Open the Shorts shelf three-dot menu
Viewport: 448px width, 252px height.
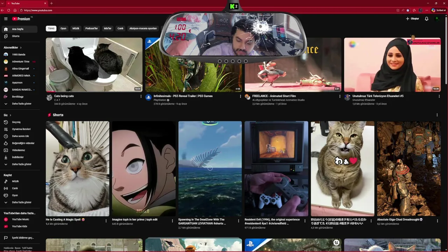(437, 115)
